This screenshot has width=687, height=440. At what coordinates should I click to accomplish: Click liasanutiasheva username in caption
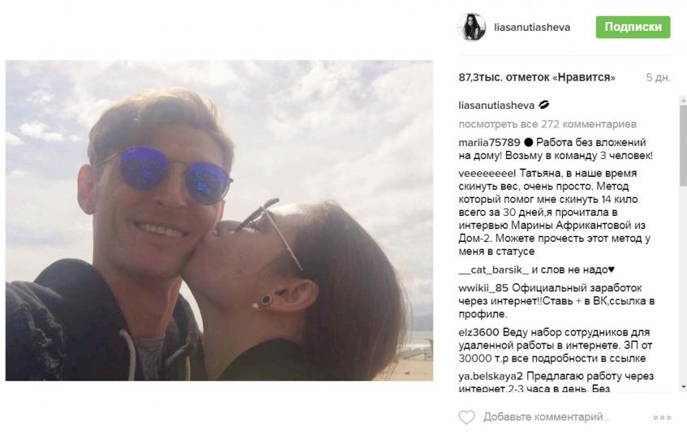[496, 106]
